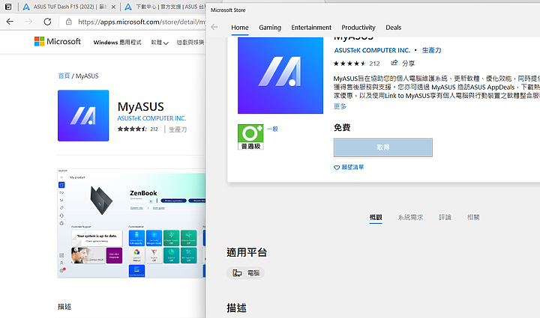Select the Productivity tab in Microsoft Store
Screen dimensions: 540x318
358,28
